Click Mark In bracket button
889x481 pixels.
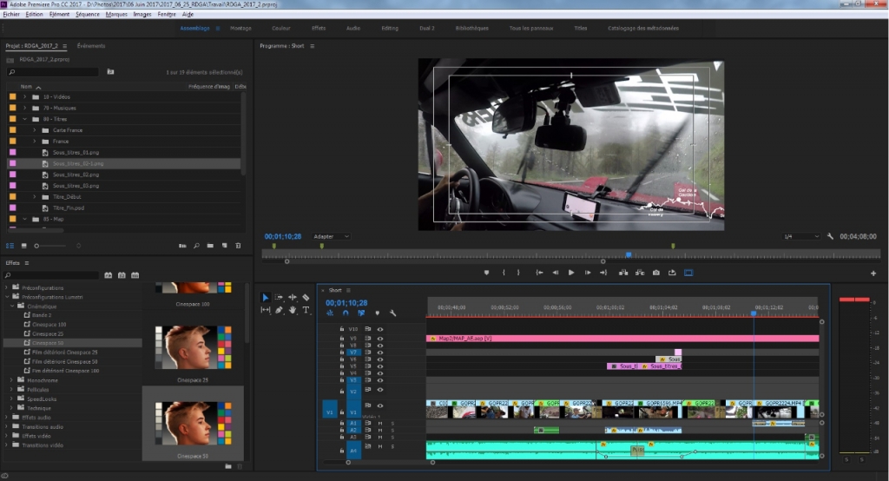(504, 273)
